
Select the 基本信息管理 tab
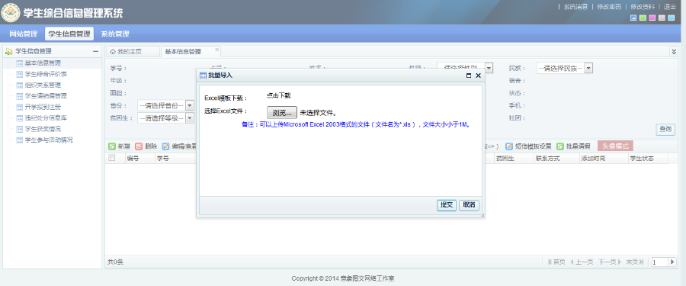click(x=183, y=52)
